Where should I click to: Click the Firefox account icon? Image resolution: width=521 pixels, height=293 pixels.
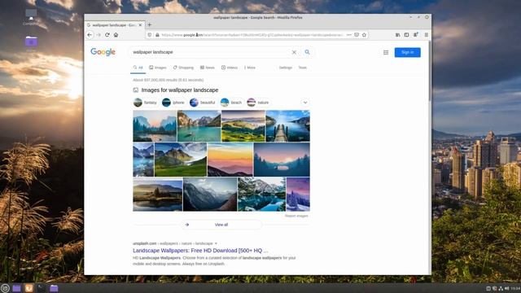(415, 34)
